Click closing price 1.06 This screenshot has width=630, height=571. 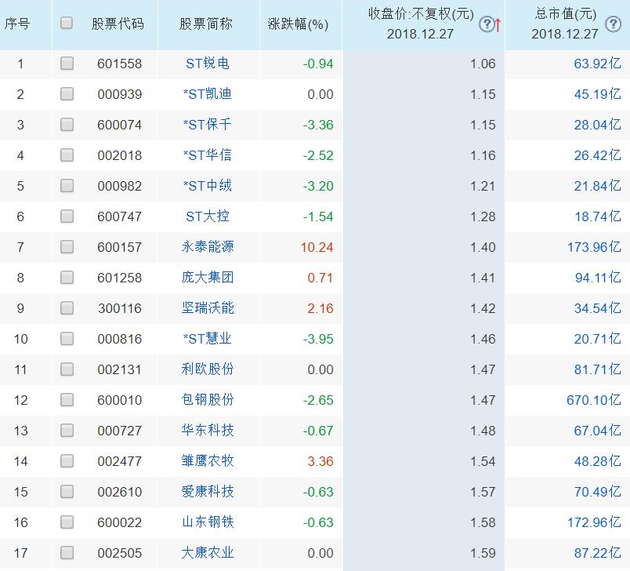483,64
